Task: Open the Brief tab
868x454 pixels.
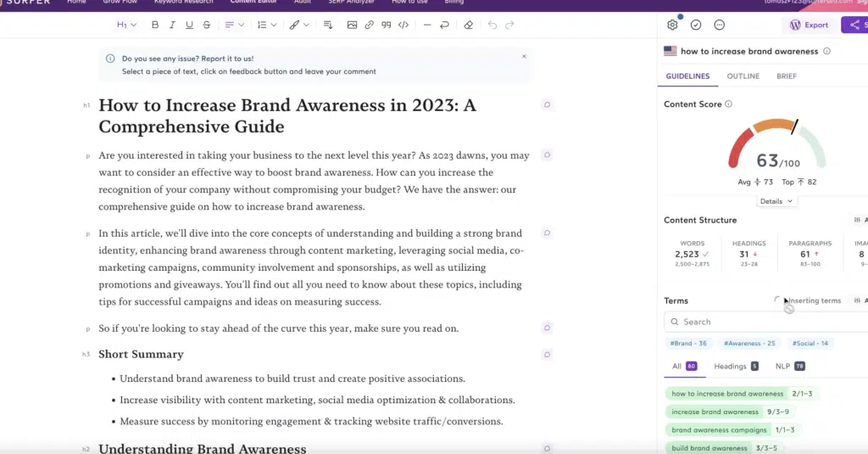Action: tap(786, 76)
